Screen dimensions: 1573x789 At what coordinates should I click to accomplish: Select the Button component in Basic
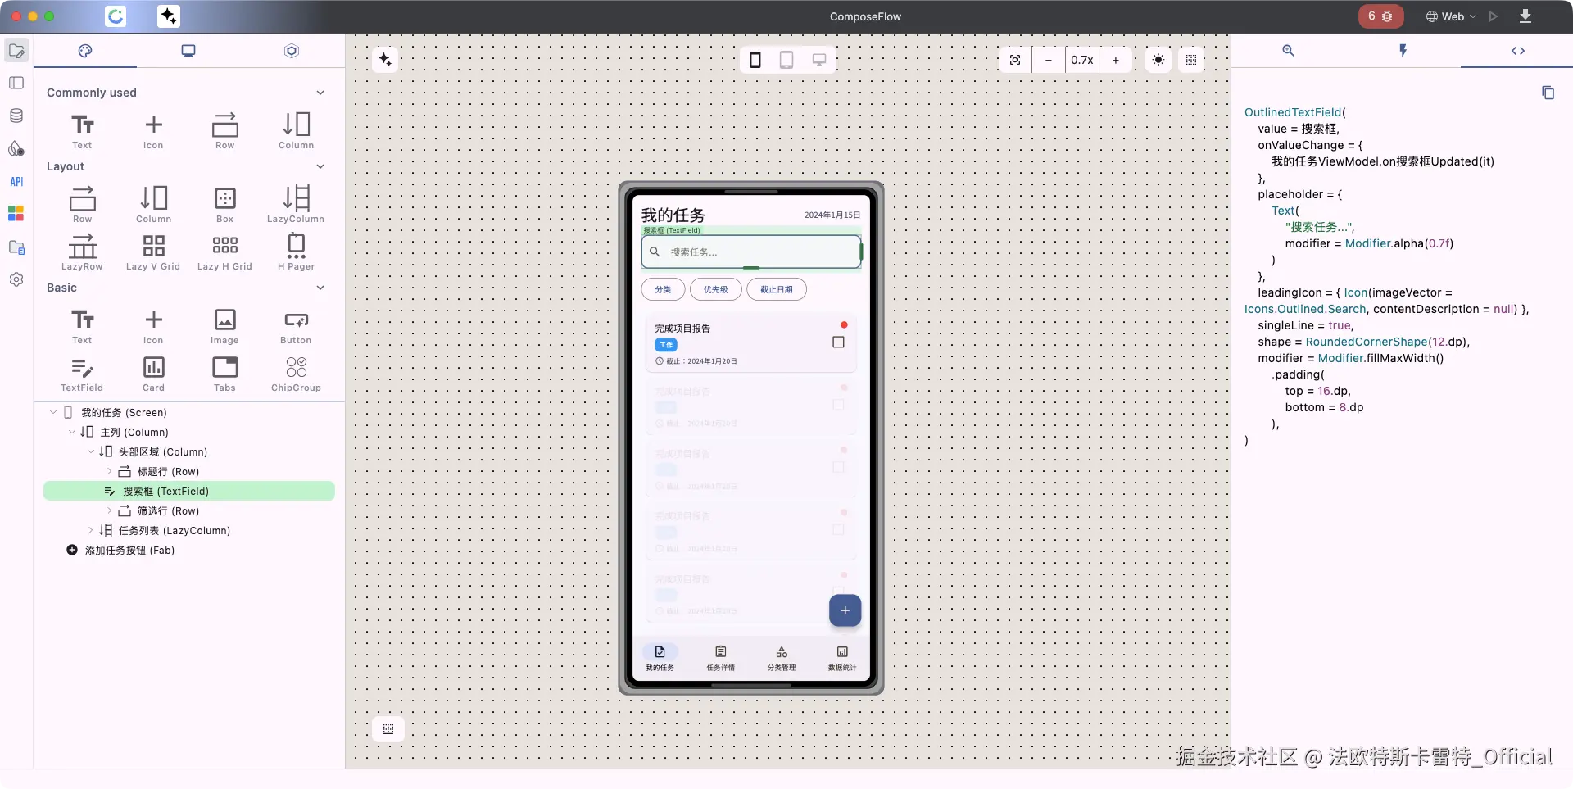coord(296,326)
